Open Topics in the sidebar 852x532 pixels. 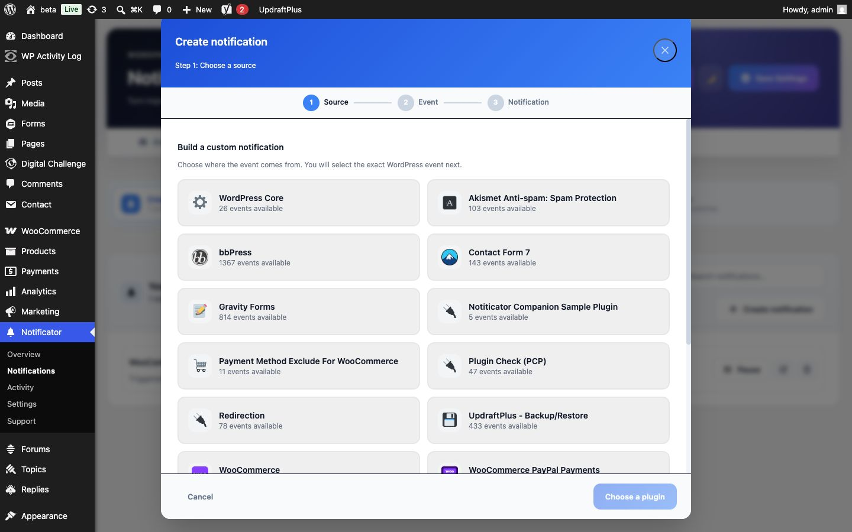click(x=47, y=469)
